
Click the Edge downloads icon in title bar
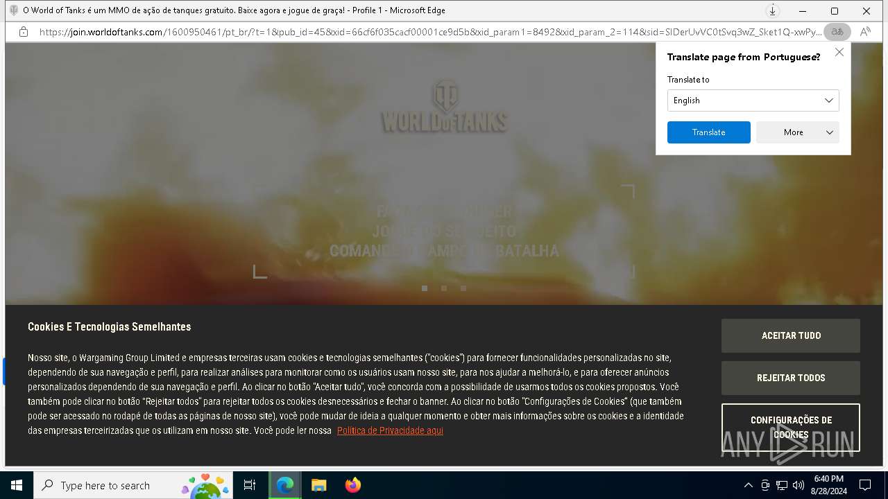772,10
